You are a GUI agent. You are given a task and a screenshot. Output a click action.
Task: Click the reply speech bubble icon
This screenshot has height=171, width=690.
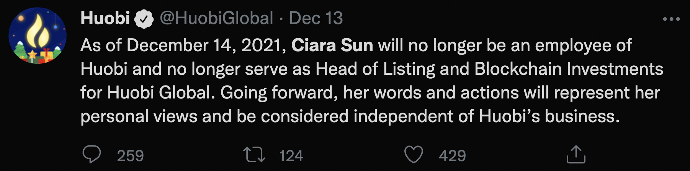[92, 155]
